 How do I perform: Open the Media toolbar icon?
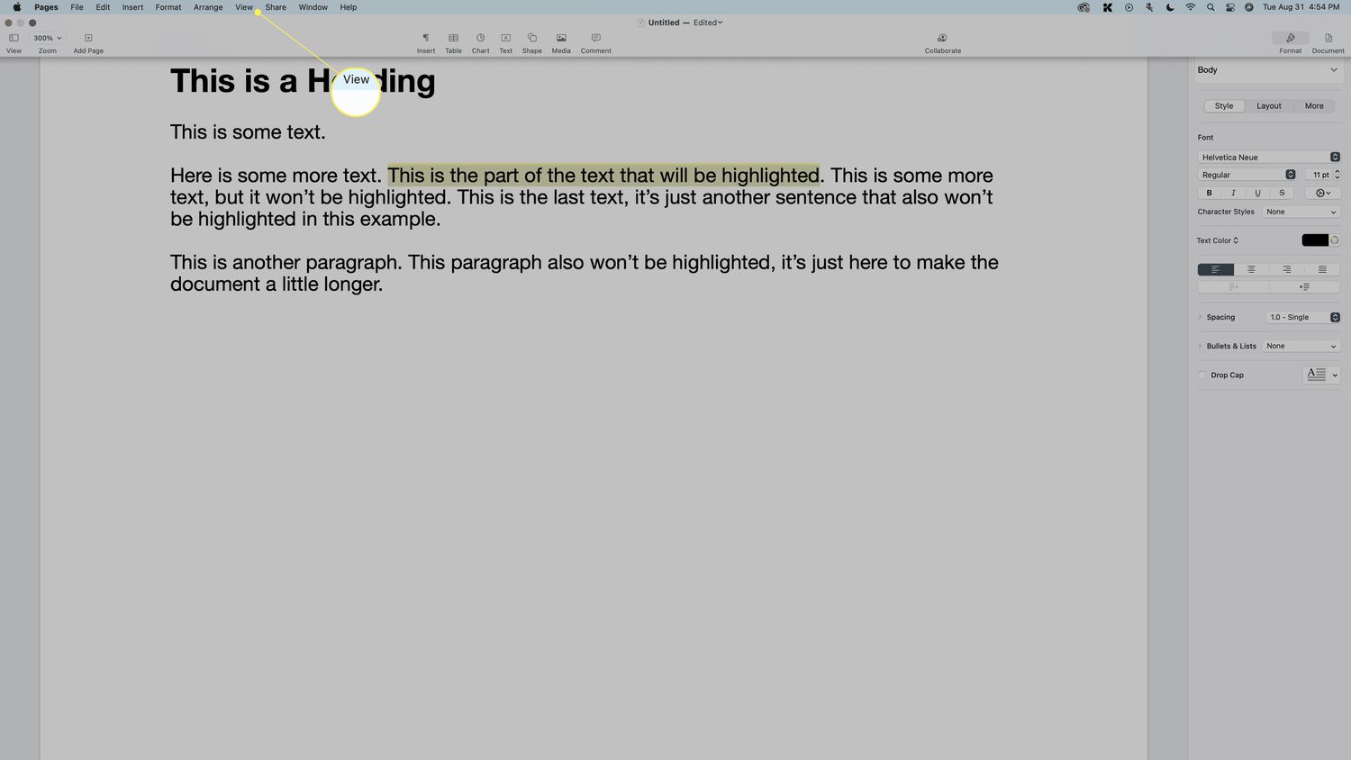[561, 39]
